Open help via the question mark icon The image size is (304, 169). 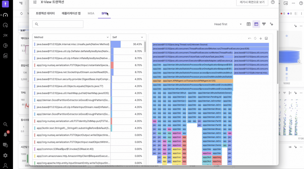[x=273, y=2]
